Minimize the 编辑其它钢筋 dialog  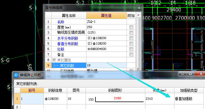pyautogui.click(x=183, y=74)
